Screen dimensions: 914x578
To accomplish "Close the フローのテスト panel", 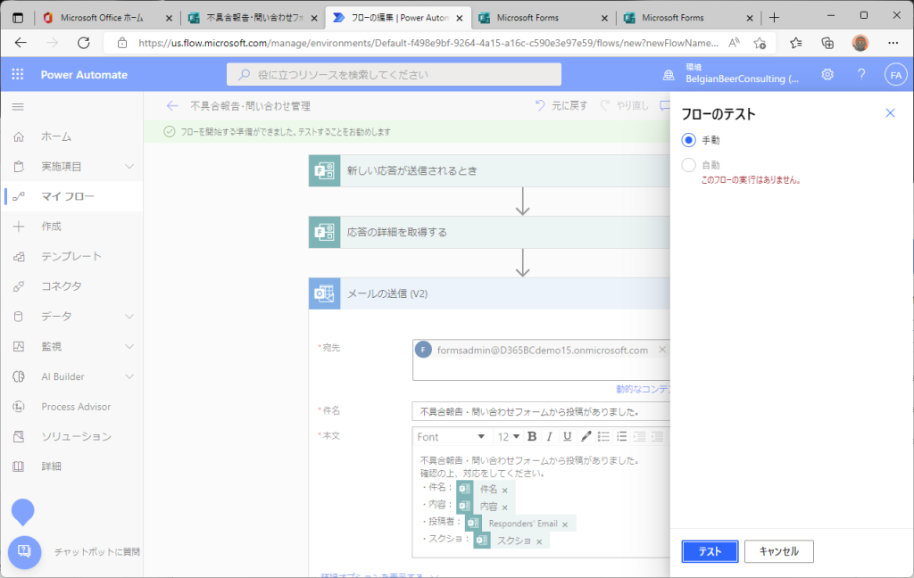I will [890, 113].
